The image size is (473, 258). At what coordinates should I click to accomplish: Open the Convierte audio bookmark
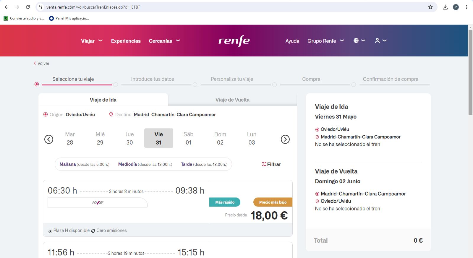click(x=24, y=18)
